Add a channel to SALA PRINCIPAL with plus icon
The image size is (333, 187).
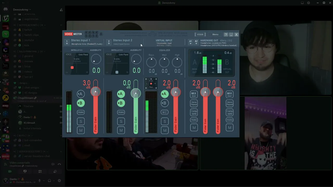[61, 51]
